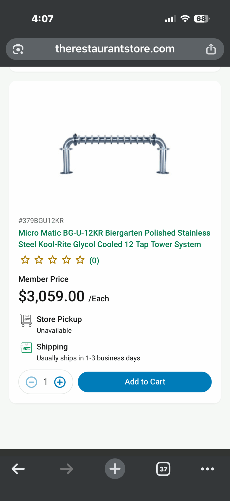Image resolution: width=230 pixels, height=501 pixels.
Task: Tap the quantity value field showing 1
Action: pos(46,382)
